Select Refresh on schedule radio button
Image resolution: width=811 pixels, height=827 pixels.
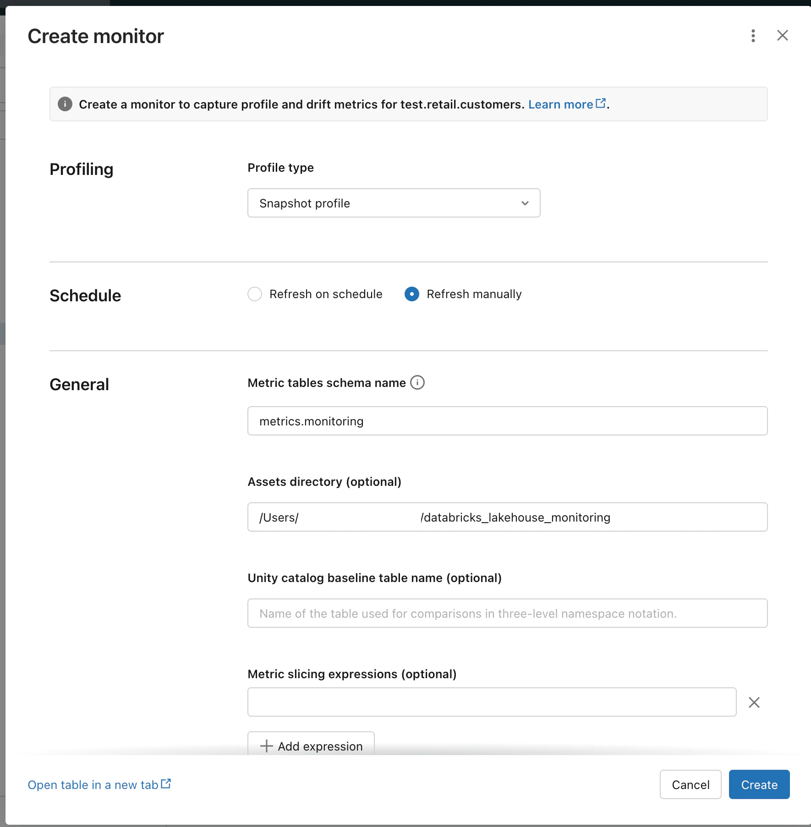pyautogui.click(x=255, y=294)
